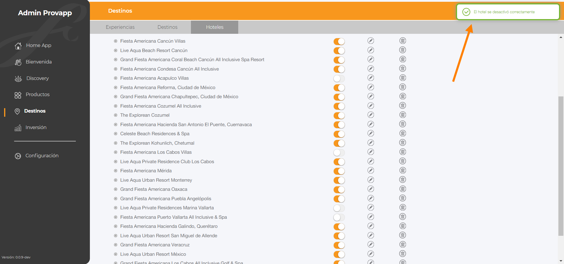The height and width of the screenshot is (264, 564).
Task: Open Productos menu item
Action: click(38, 94)
